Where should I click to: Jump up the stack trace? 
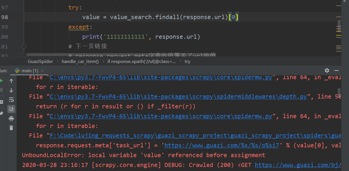pos(11,81)
